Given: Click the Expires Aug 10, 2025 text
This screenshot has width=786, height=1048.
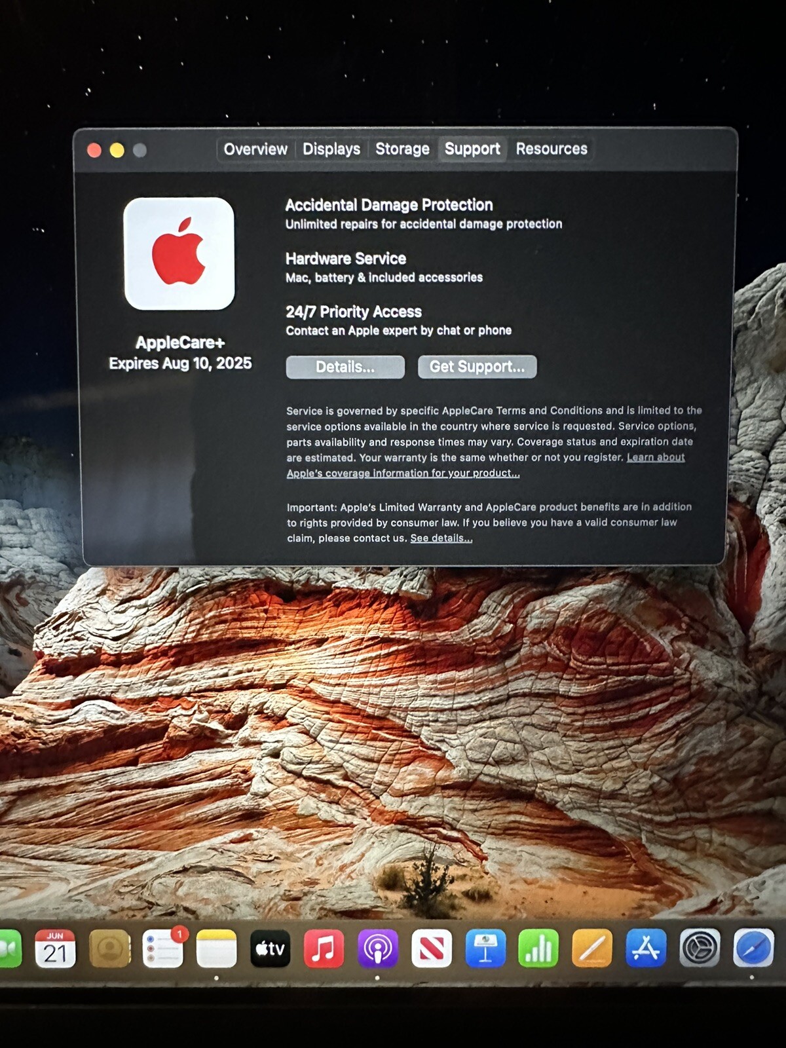Looking at the screenshot, I should pos(180,364).
